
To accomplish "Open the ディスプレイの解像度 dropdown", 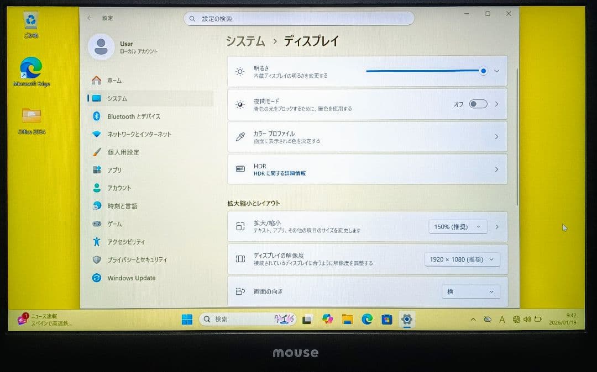I will point(462,259).
